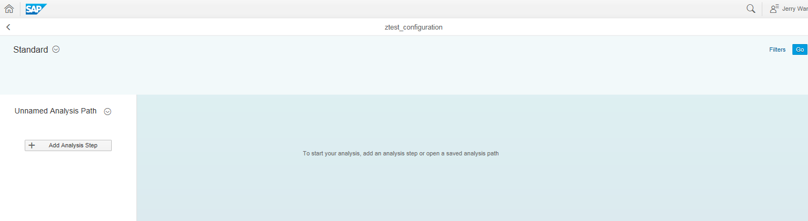Navigate back with the left arrow
This screenshot has height=221, width=808.
pos(8,27)
